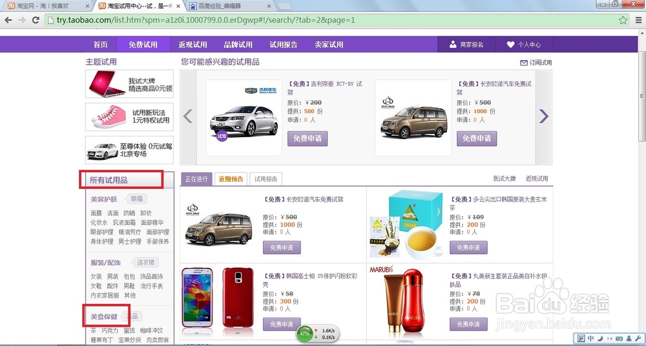Show next items with right carousel arrow

[x=544, y=116]
